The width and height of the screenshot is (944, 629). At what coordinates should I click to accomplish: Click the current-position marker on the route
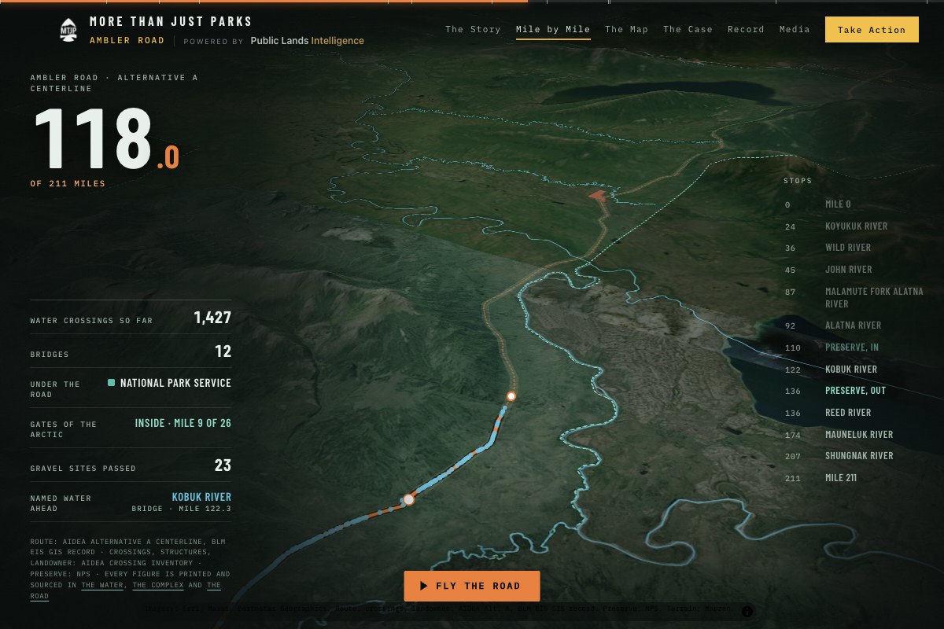coord(408,499)
